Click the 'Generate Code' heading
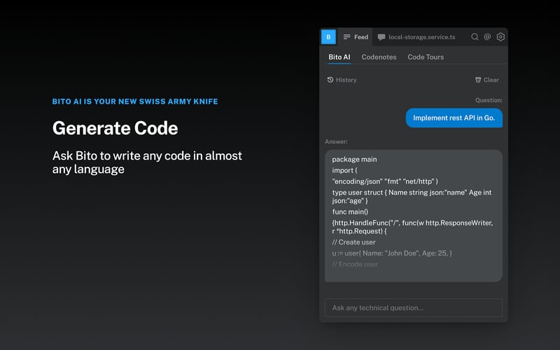The image size is (560, 350). 115,128
